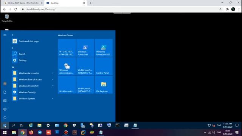Show hidden icons in local system tray

205,133
